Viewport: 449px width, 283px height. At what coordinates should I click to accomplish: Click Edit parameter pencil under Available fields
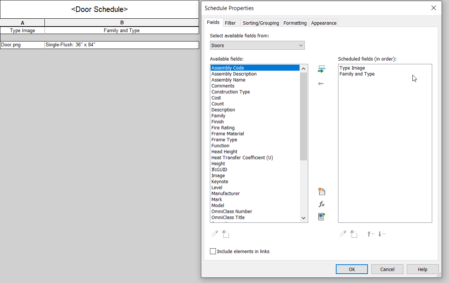(214, 234)
